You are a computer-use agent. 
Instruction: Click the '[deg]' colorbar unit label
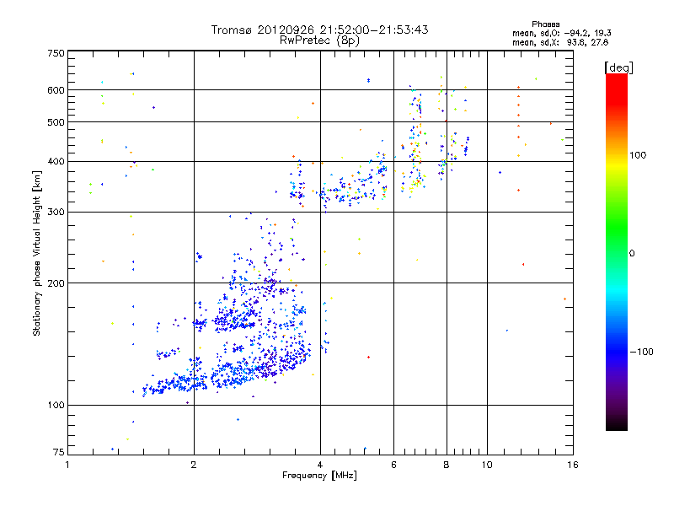618,67
